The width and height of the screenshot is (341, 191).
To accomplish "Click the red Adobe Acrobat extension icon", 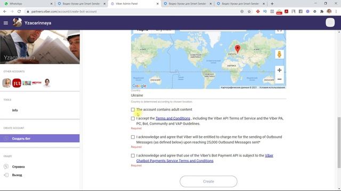I will (x=287, y=12).
